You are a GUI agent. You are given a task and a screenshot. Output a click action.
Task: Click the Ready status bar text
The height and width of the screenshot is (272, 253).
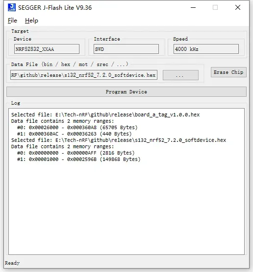click(12, 263)
